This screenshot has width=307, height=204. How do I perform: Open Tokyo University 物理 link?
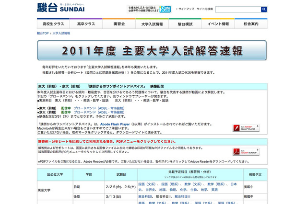173,190
